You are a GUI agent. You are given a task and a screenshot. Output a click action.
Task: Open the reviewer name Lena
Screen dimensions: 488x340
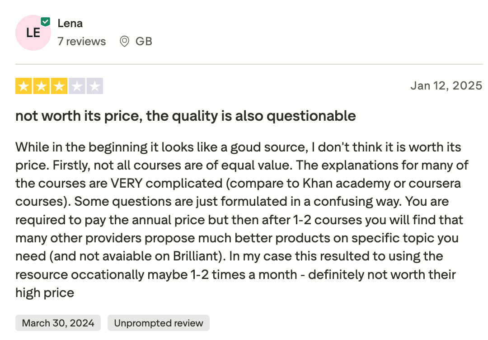pos(70,23)
